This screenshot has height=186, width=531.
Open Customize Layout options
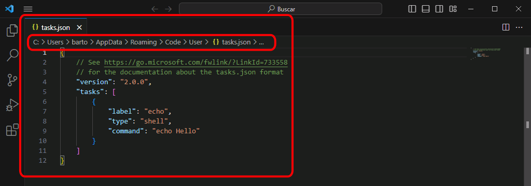coord(453,9)
